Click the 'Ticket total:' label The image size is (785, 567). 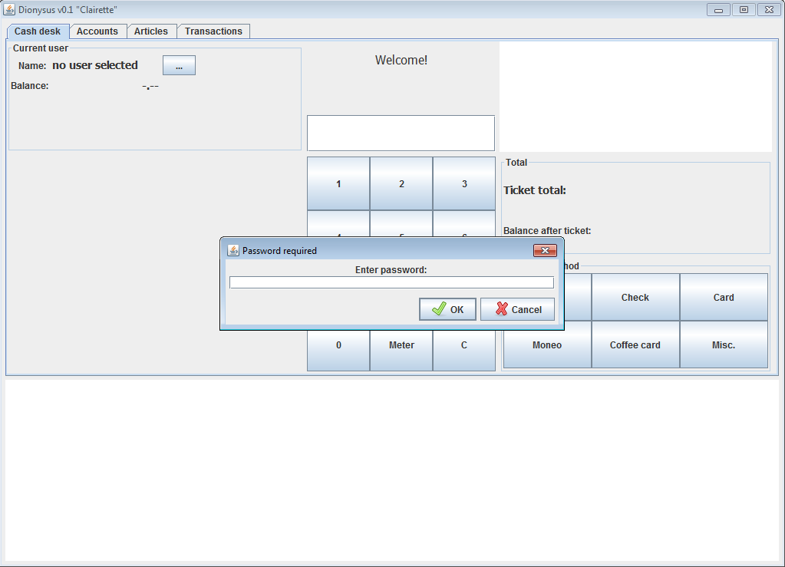[x=535, y=190]
